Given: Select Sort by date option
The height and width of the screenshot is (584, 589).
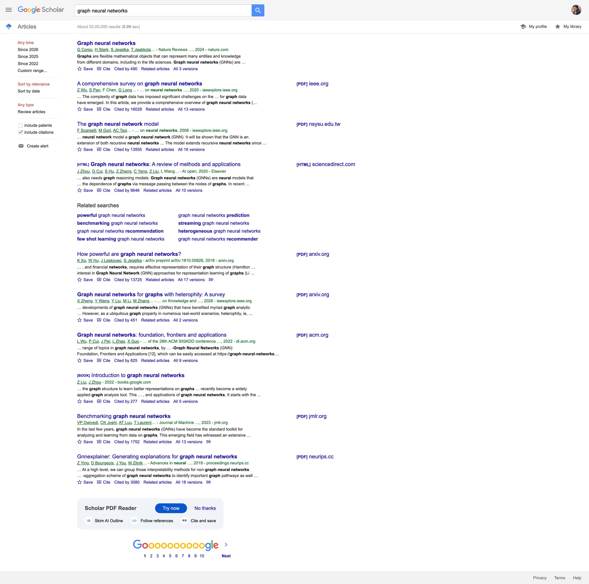Looking at the screenshot, I should [29, 91].
